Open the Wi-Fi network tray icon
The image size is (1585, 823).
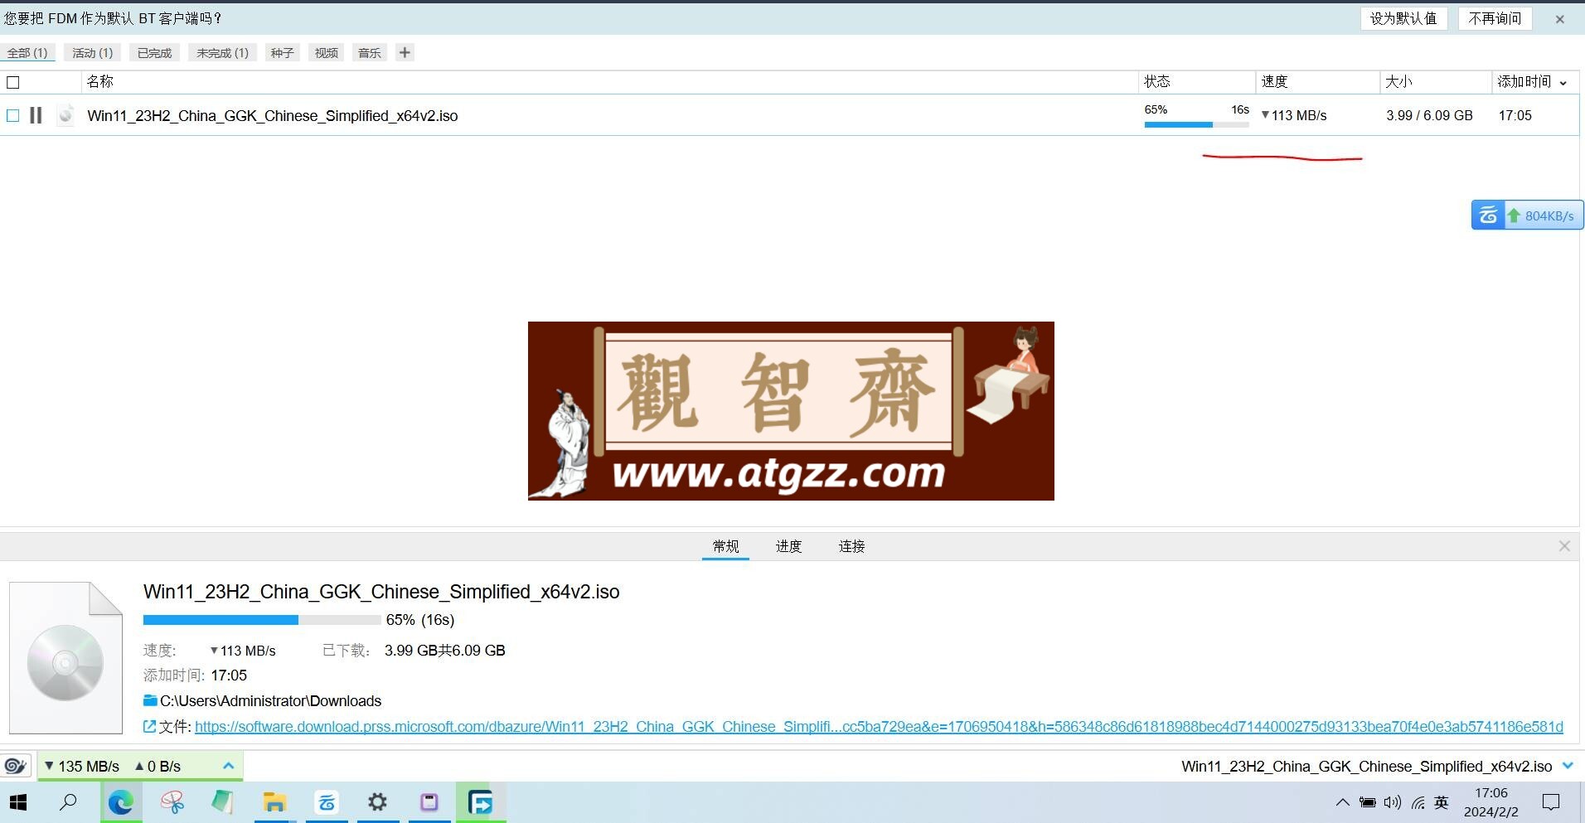(x=1418, y=802)
